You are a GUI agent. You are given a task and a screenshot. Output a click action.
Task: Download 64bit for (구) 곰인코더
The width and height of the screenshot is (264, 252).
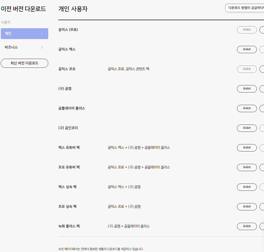[x=247, y=128]
